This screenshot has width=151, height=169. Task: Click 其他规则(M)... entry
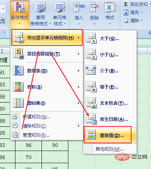(x=109, y=149)
